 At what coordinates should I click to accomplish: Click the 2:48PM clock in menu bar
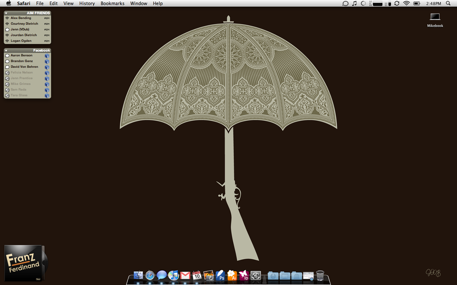434,3
